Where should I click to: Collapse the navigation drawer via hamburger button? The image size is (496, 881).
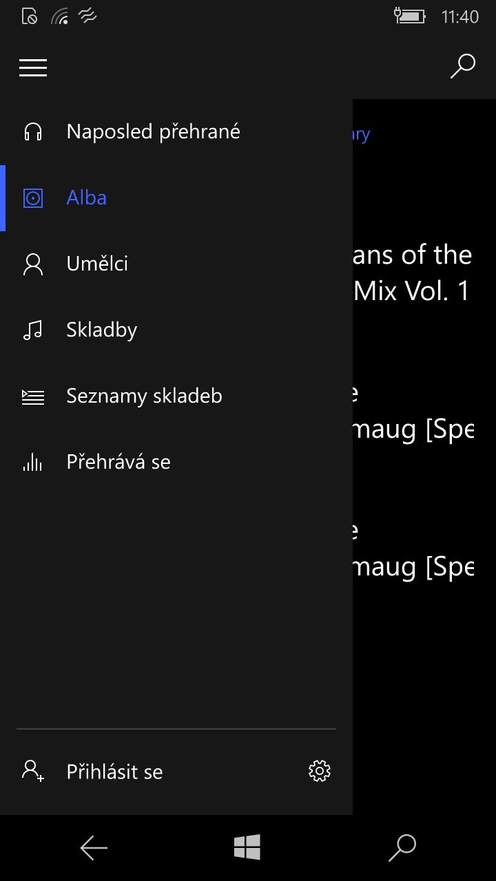(x=32, y=67)
